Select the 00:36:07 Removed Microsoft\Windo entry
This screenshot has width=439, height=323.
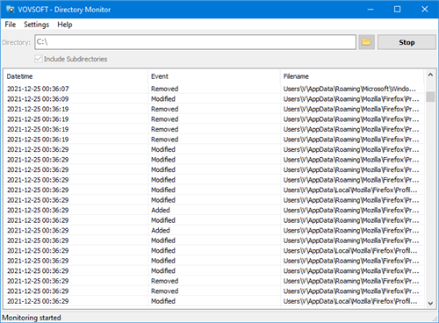[214, 89]
